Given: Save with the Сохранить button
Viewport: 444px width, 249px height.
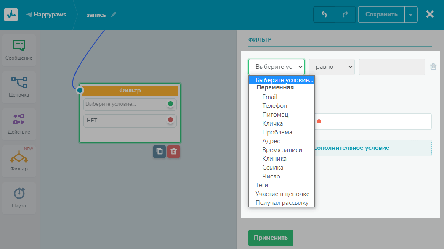Looking at the screenshot, I should pyautogui.click(x=381, y=14).
